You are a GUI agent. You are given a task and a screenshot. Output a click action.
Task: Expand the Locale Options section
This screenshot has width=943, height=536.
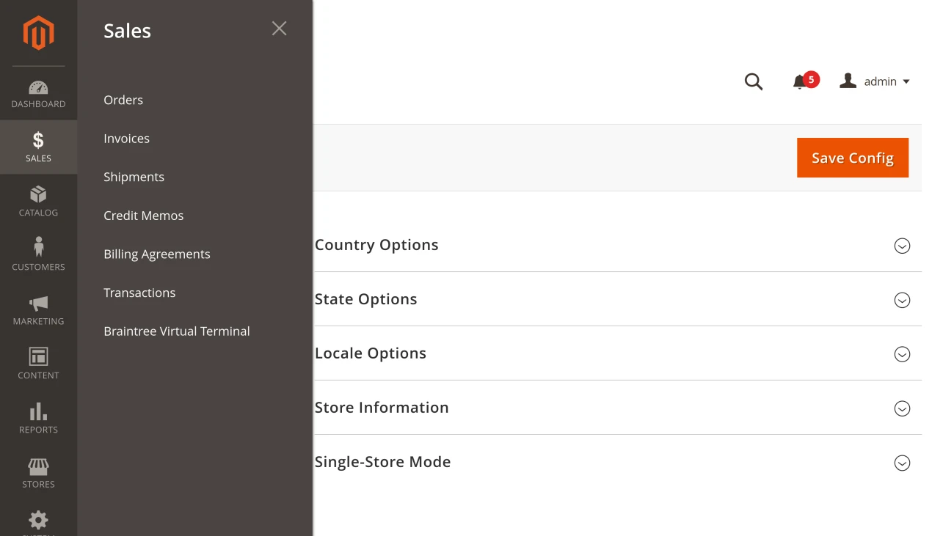pyautogui.click(x=902, y=354)
